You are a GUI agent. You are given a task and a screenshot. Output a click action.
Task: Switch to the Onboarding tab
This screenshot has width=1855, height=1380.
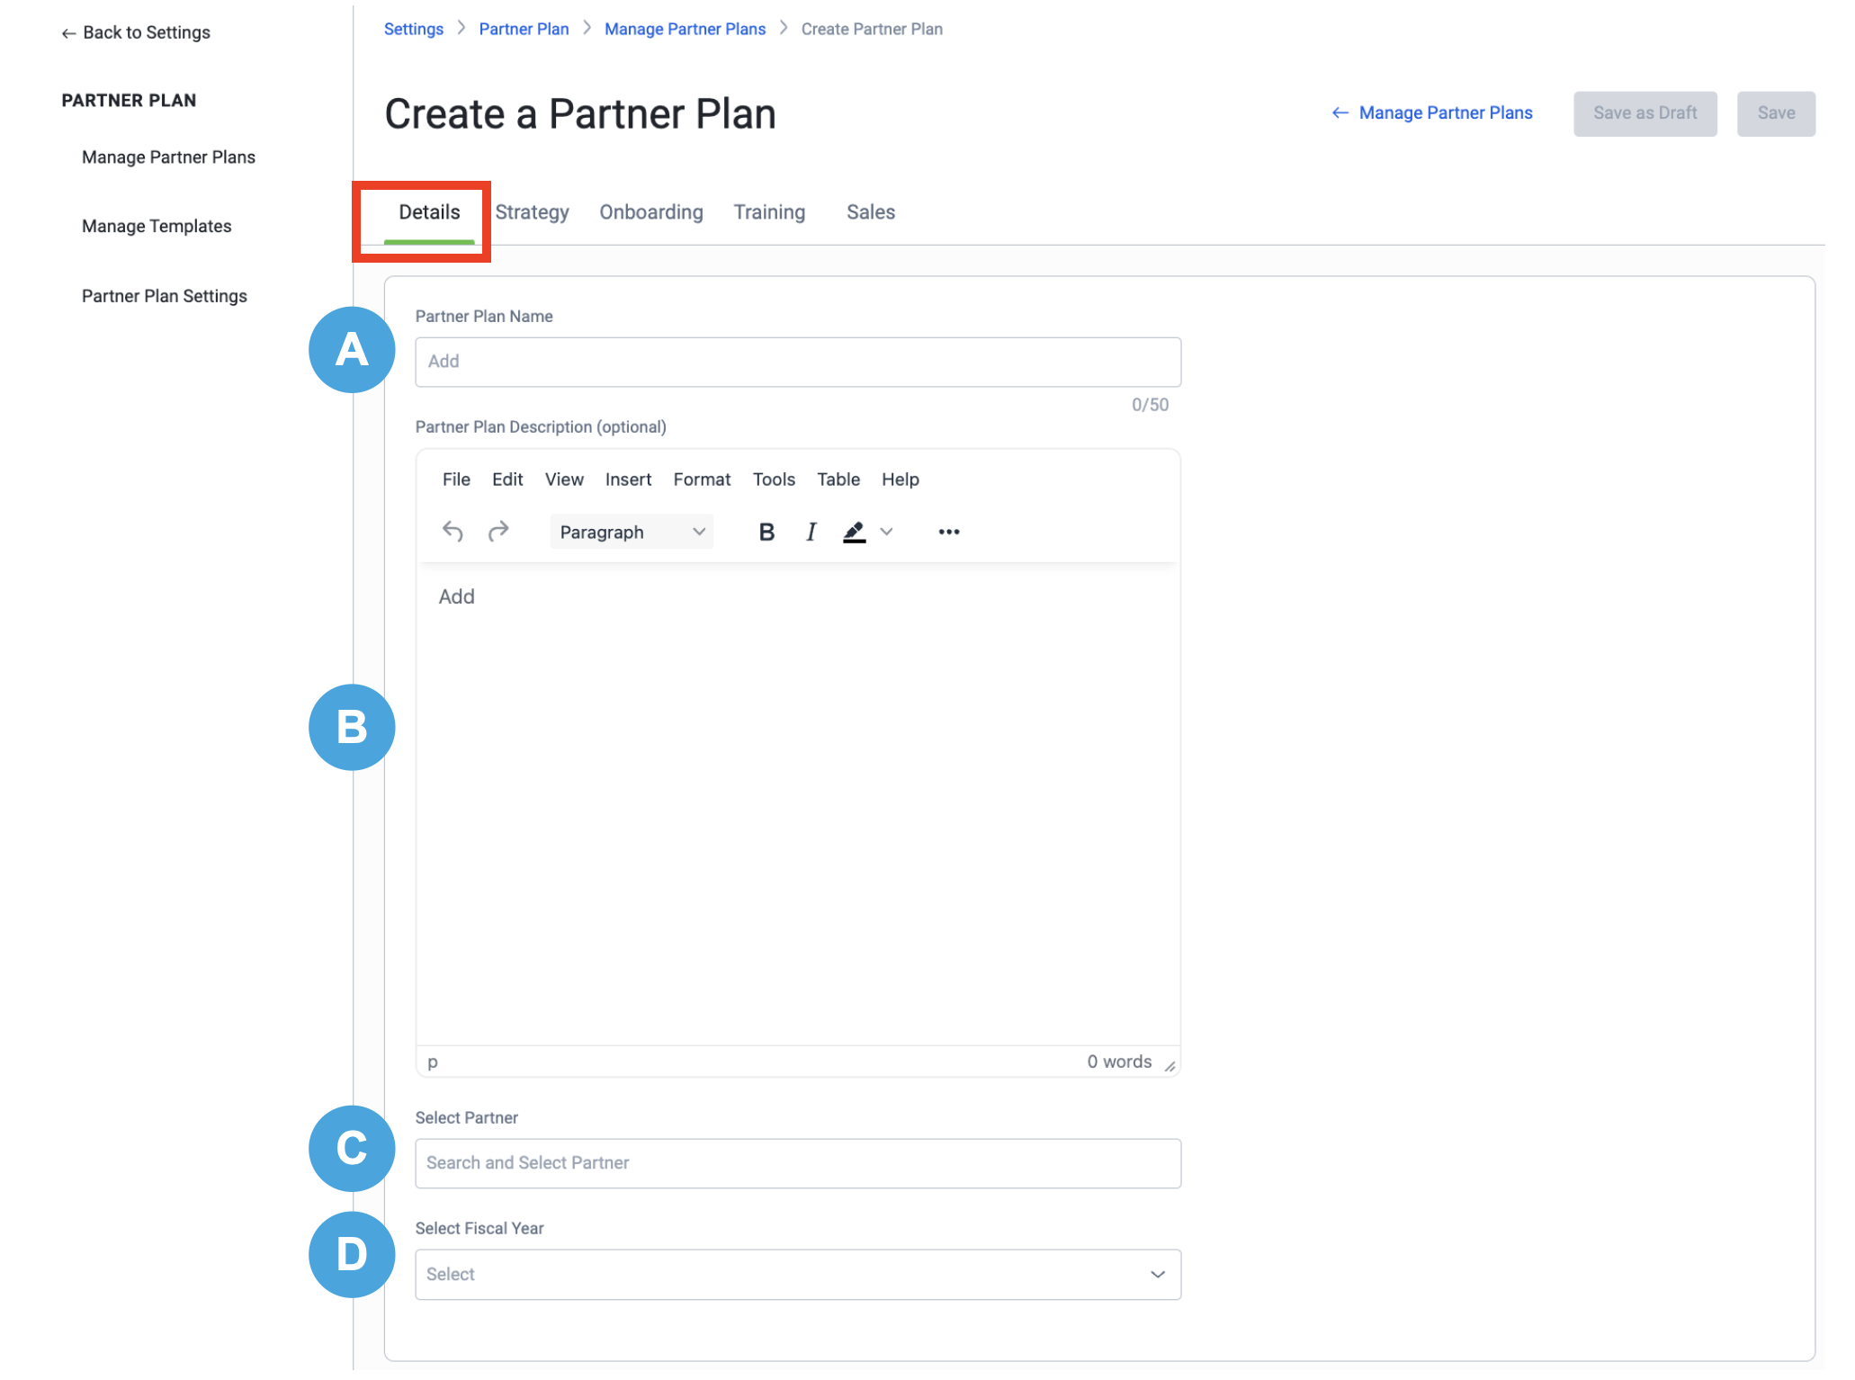tap(651, 213)
